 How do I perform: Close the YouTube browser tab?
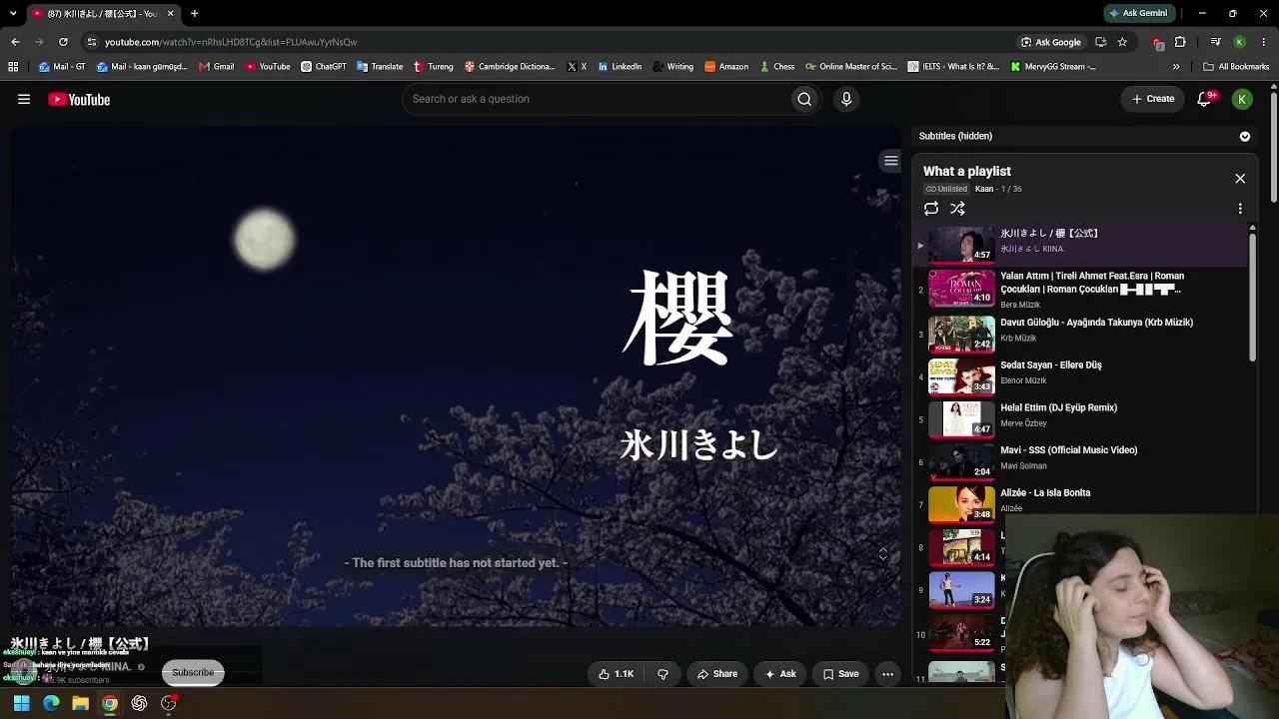[171, 13]
